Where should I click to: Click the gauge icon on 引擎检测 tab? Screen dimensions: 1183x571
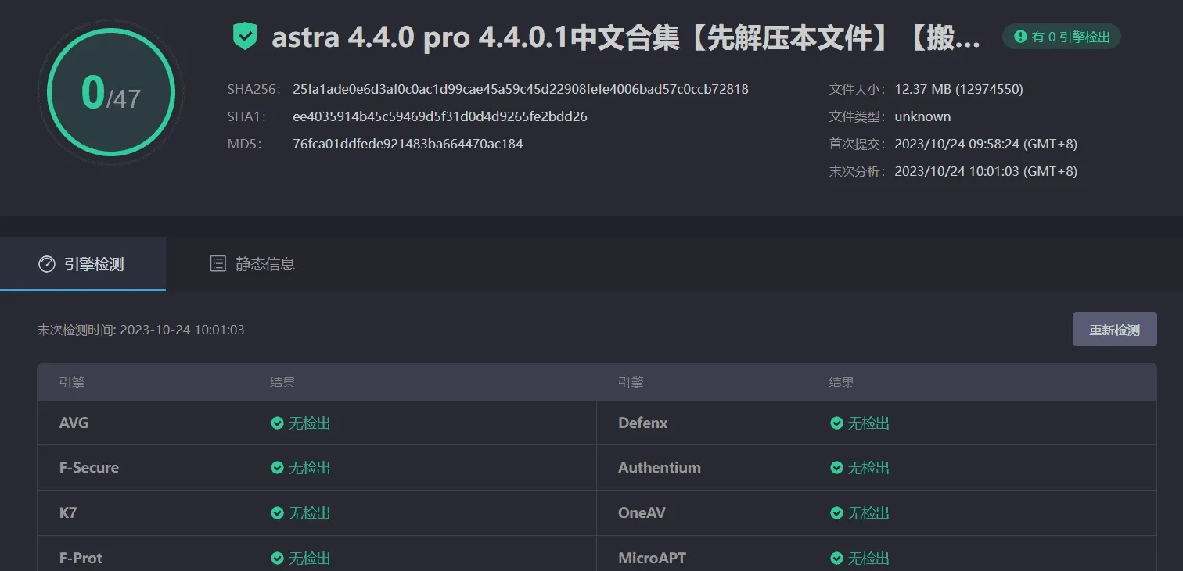pos(47,264)
